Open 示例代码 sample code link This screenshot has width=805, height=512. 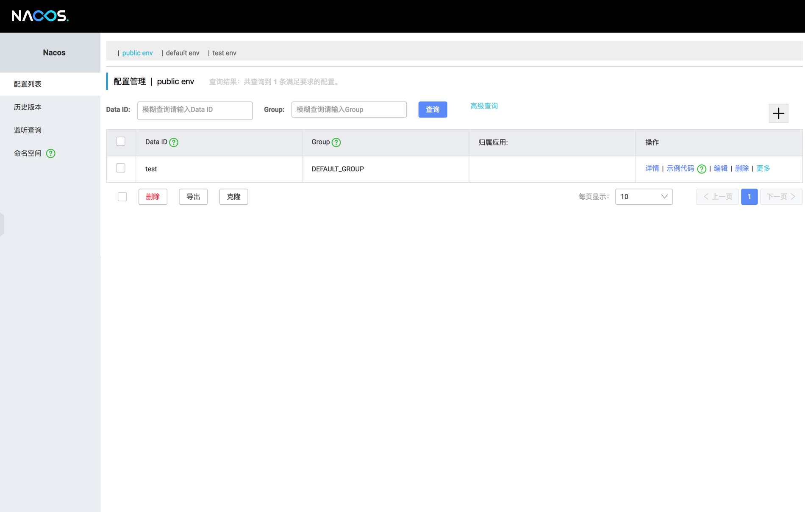click(680, 168)
